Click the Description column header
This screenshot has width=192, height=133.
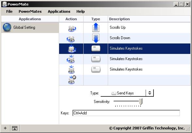coord(149,19)
